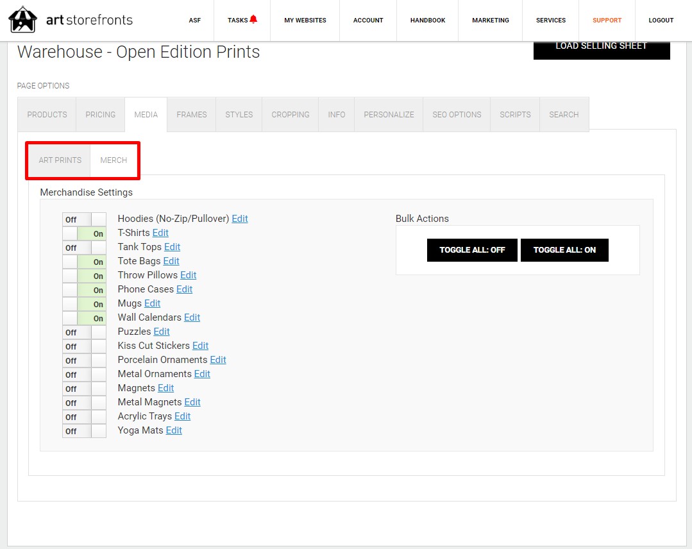692x549 pixels.
Task: Open Edit link for Phone Cases
Action: [185, 289]
